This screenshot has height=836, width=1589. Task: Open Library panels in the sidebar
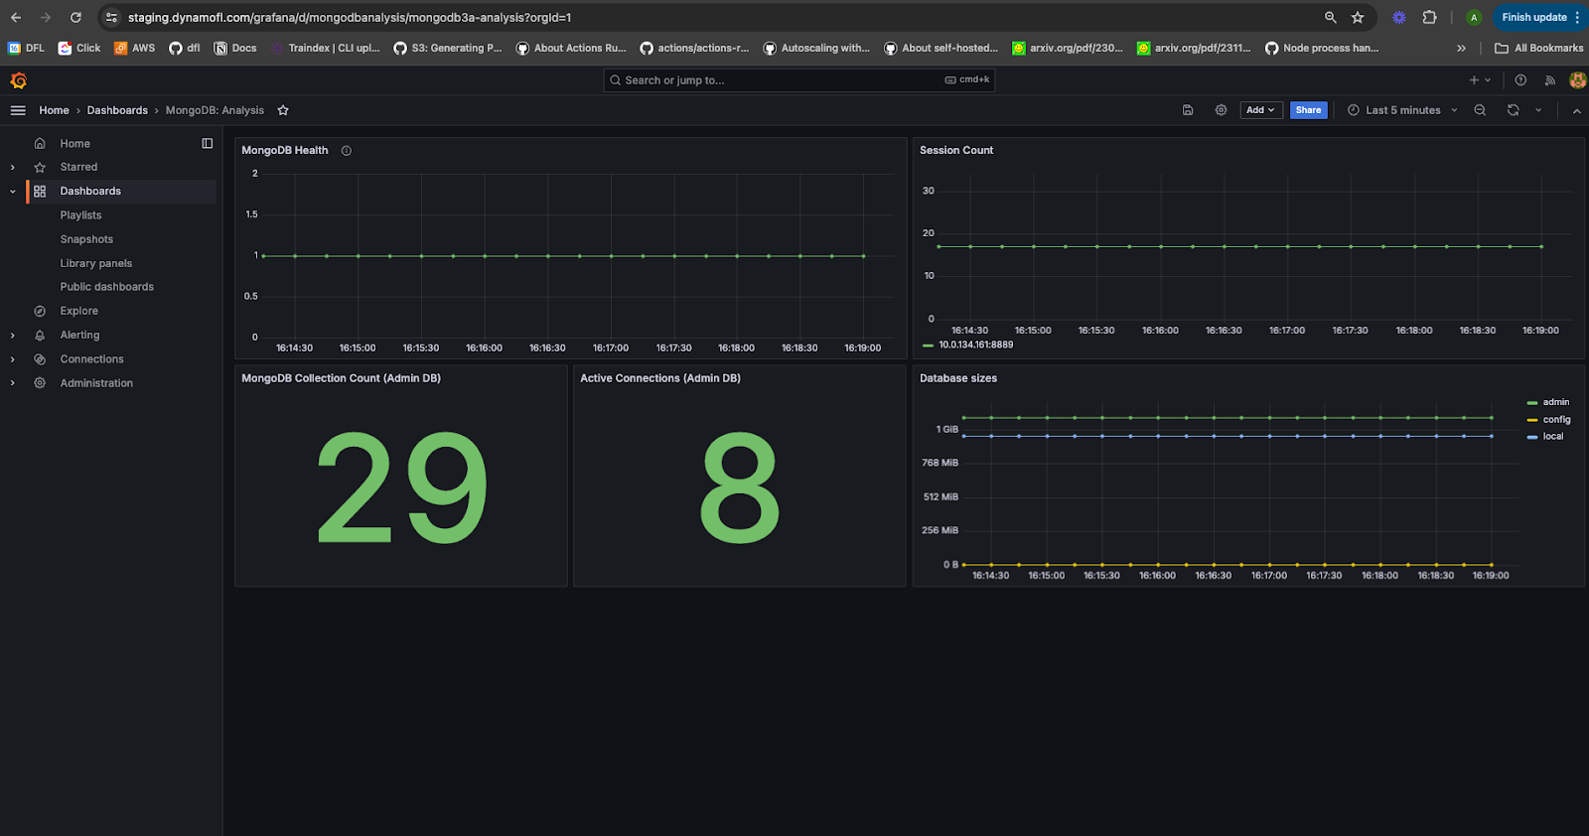click(x=95, y=263)
